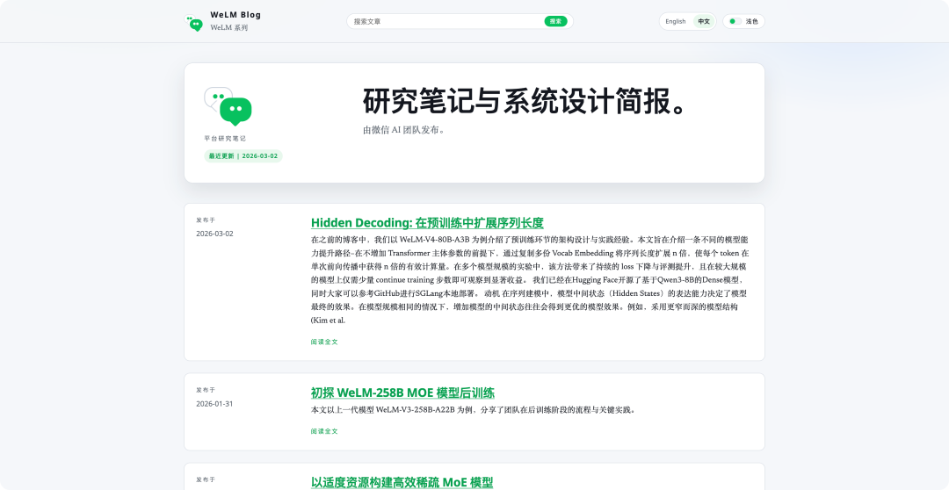
Task: Click the WeLM-258B article summary text
Action: pos(474,410)
